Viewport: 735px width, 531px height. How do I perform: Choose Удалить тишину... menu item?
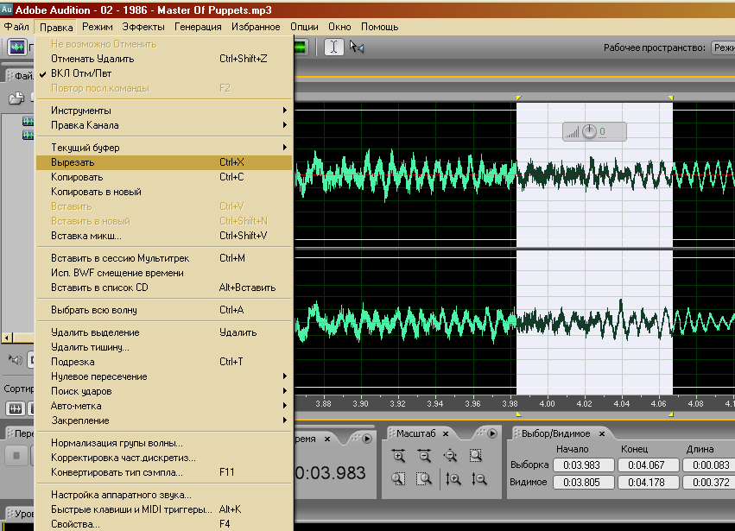(x=164, y=347)
